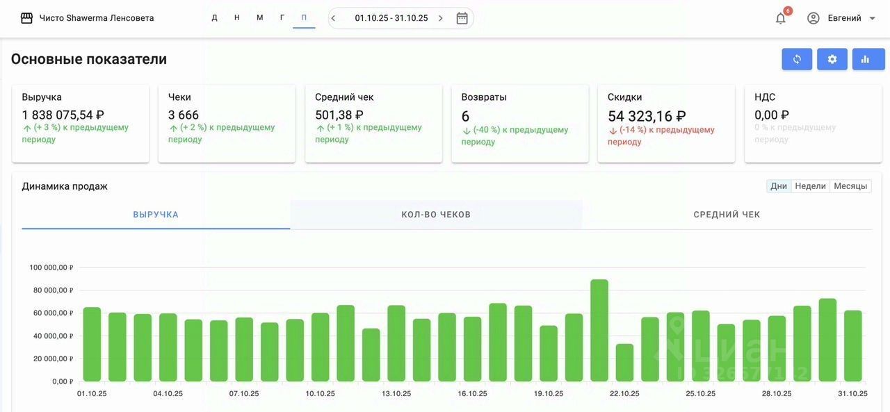The height and width of the screenshot is (412, 890).
Task: Switch to the Кол-во чеков tab
Action: [436, 215]
